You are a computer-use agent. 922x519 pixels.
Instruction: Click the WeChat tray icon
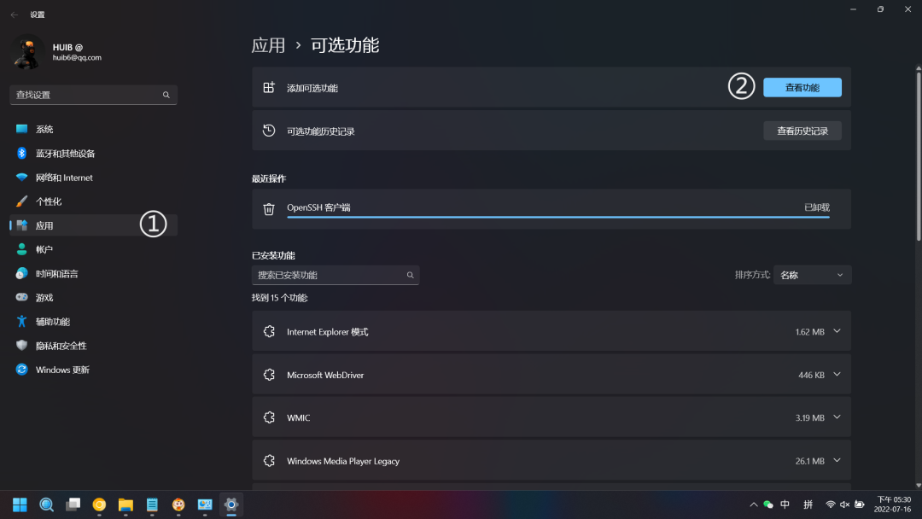pos(768,504)
